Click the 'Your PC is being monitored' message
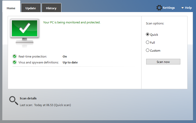Image resolution: width=196 pixels, height=123 pixels. click(72, 22)
